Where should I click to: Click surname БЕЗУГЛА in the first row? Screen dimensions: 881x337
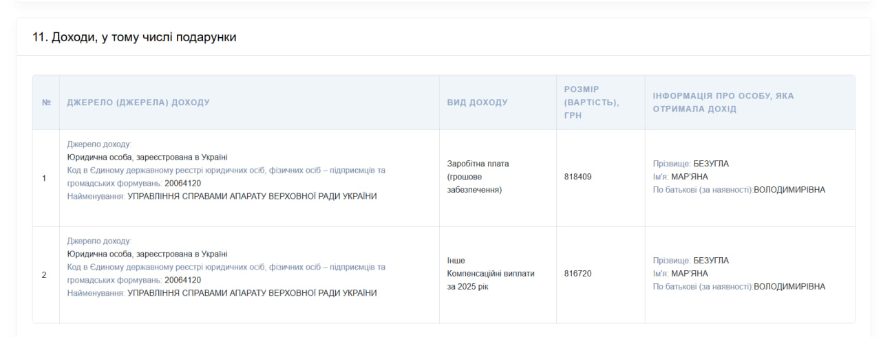click(710, 164)
